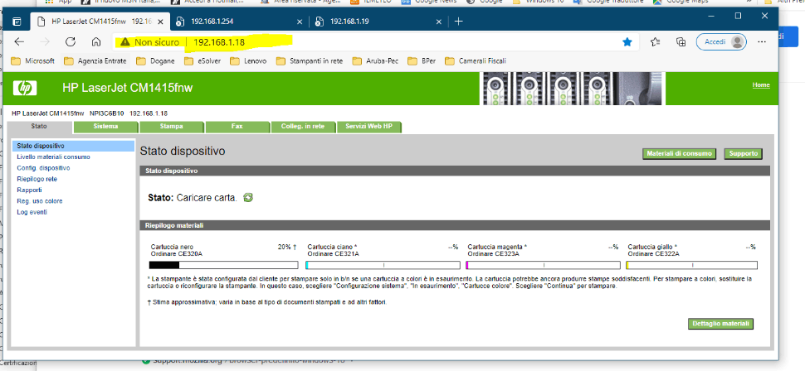Click the Cartuccia ciano Ordinare CE321A text
Image resolution: width=805 pixels, height=371 pixels.
click(x=333, y=250)
